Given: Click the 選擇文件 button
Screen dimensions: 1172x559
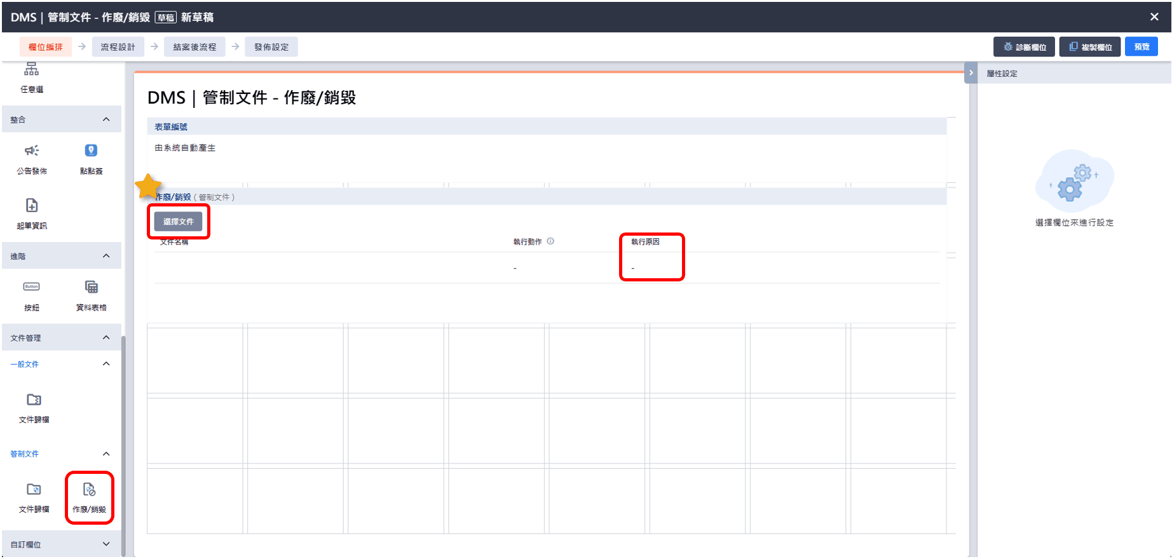Looking at the screenshot, I should click(179, 222).
